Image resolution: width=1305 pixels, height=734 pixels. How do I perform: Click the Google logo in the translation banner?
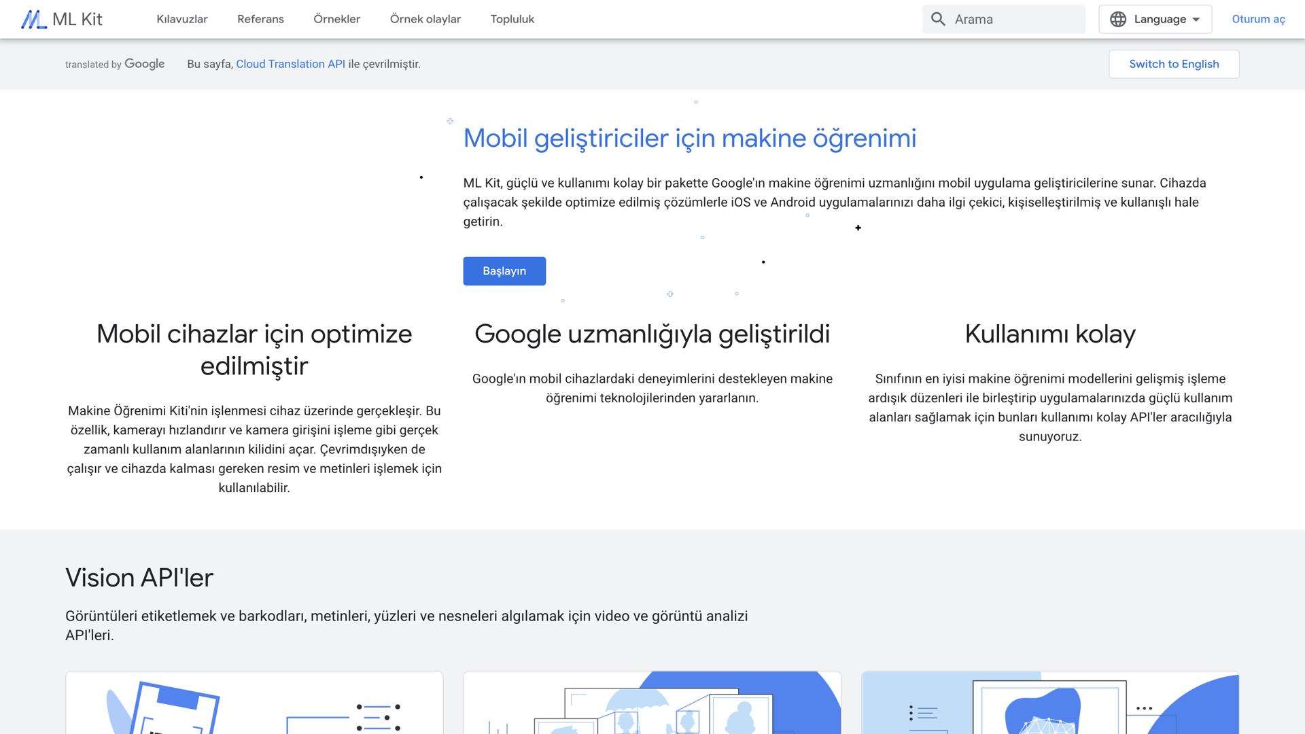point(144,64)
